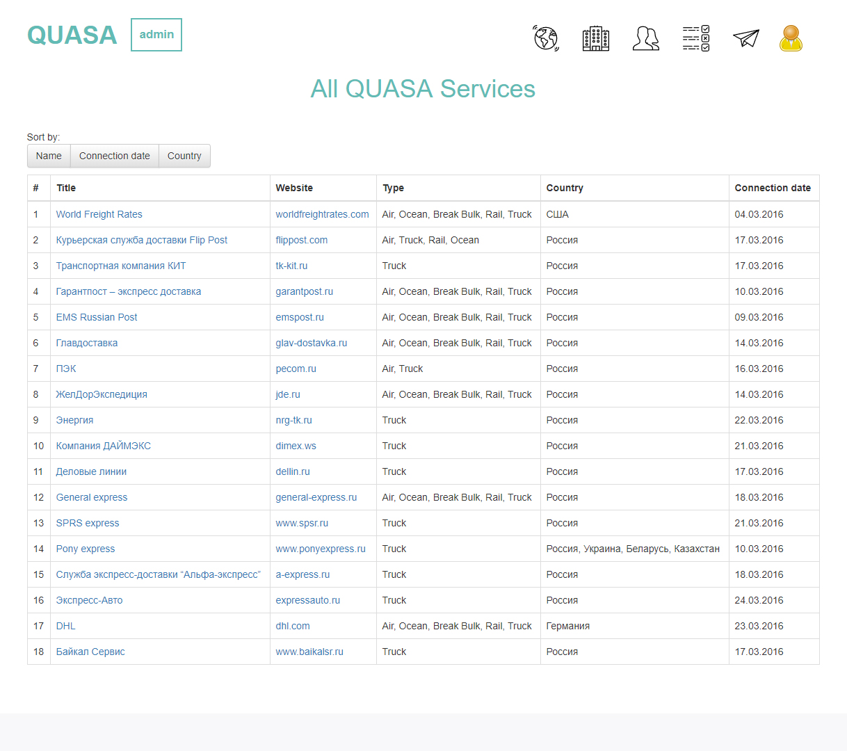Select the General express title link
The image size is (847, 751).
[92, 497]
